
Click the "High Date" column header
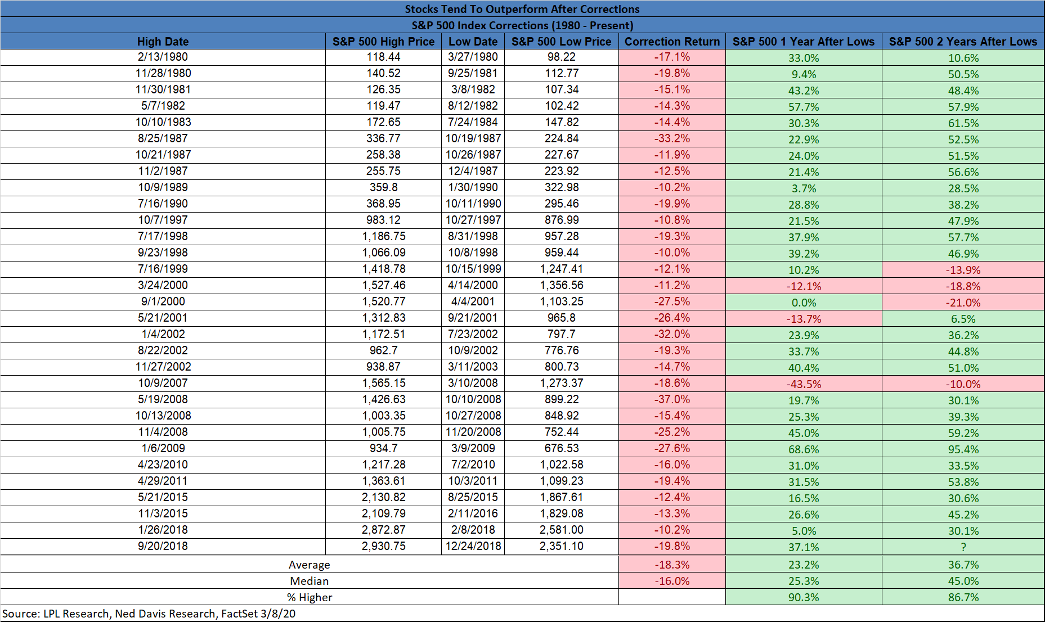[x=163, y=42]
